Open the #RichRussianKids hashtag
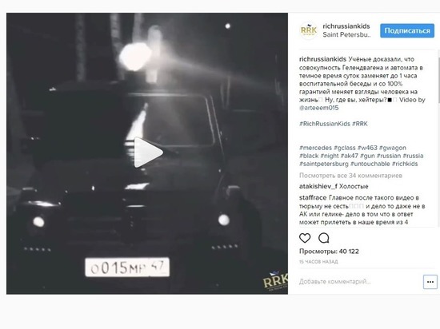This screenshot has width=440, height=329. pos(324,124)
